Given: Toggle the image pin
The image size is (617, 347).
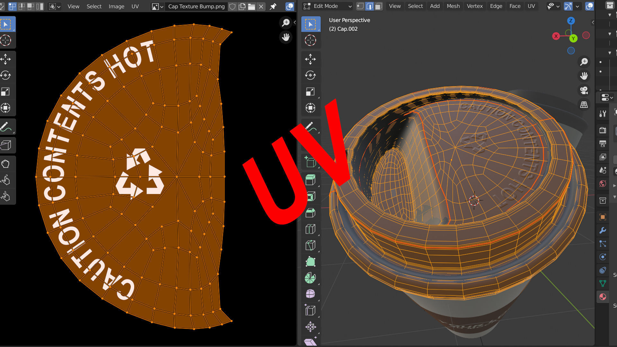Looking at the screenshot, I should tap(273, 6).
